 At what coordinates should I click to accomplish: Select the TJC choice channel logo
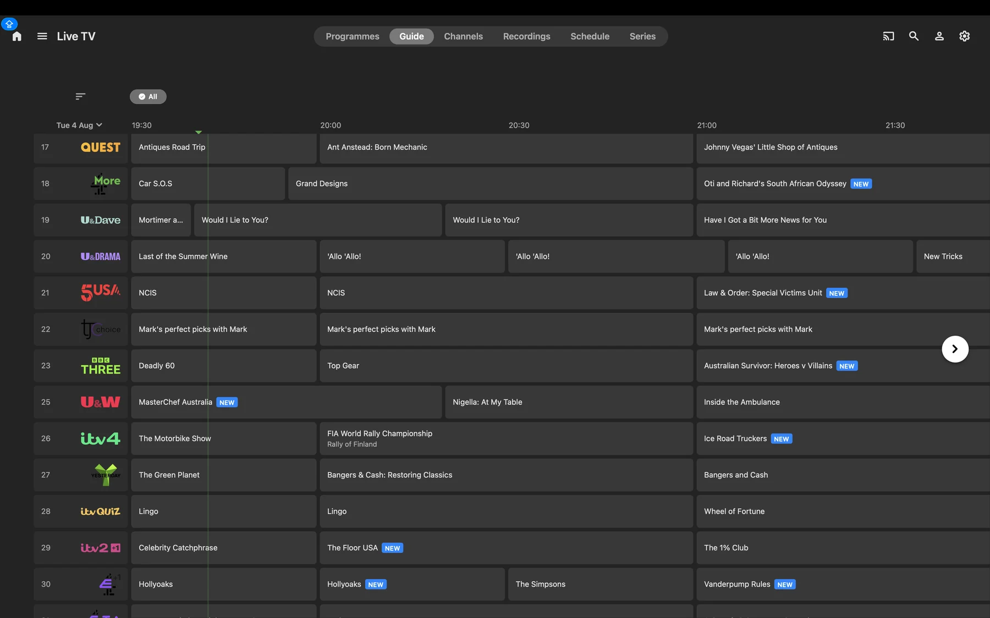(x=101, y=329)
